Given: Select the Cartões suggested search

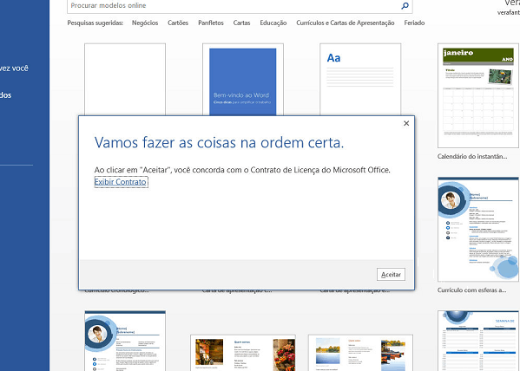Looking at the screenshot, I should coord(178,23).
